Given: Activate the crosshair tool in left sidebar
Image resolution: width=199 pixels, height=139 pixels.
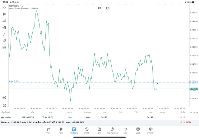Looking at the screenshot, I should click(x=4, y=7).
